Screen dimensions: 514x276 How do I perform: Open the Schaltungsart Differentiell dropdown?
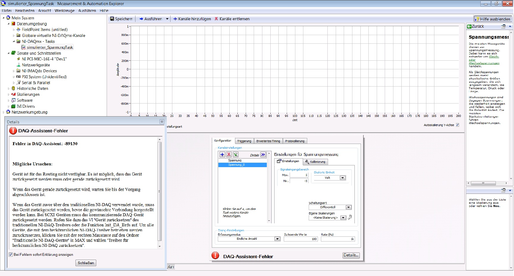(x=349, y=207)
